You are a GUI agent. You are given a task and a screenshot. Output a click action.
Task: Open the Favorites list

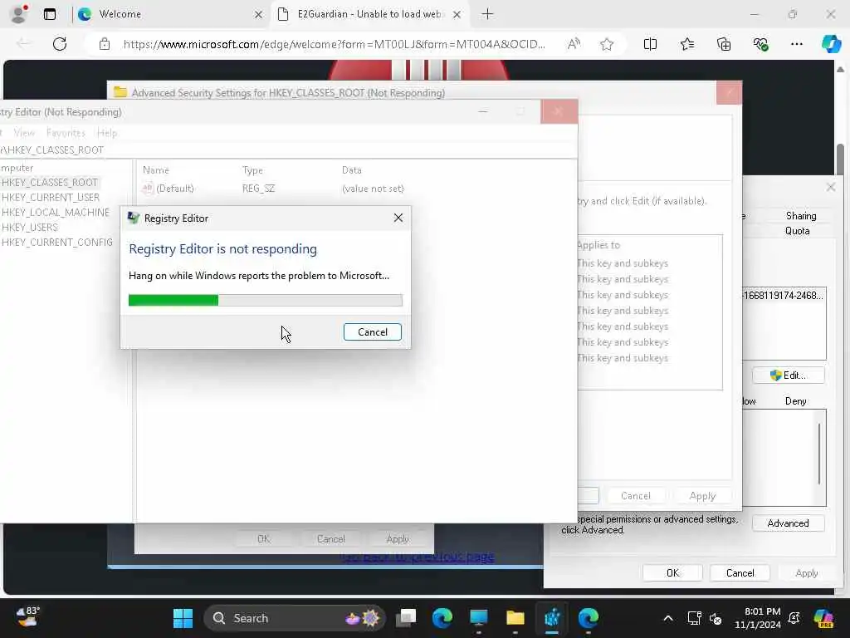[686, 44]
